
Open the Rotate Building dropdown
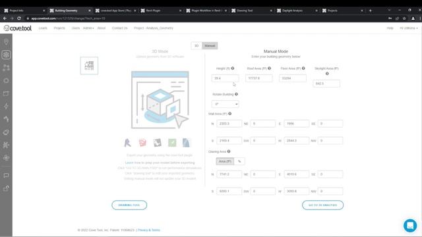[x=226, y=104]
